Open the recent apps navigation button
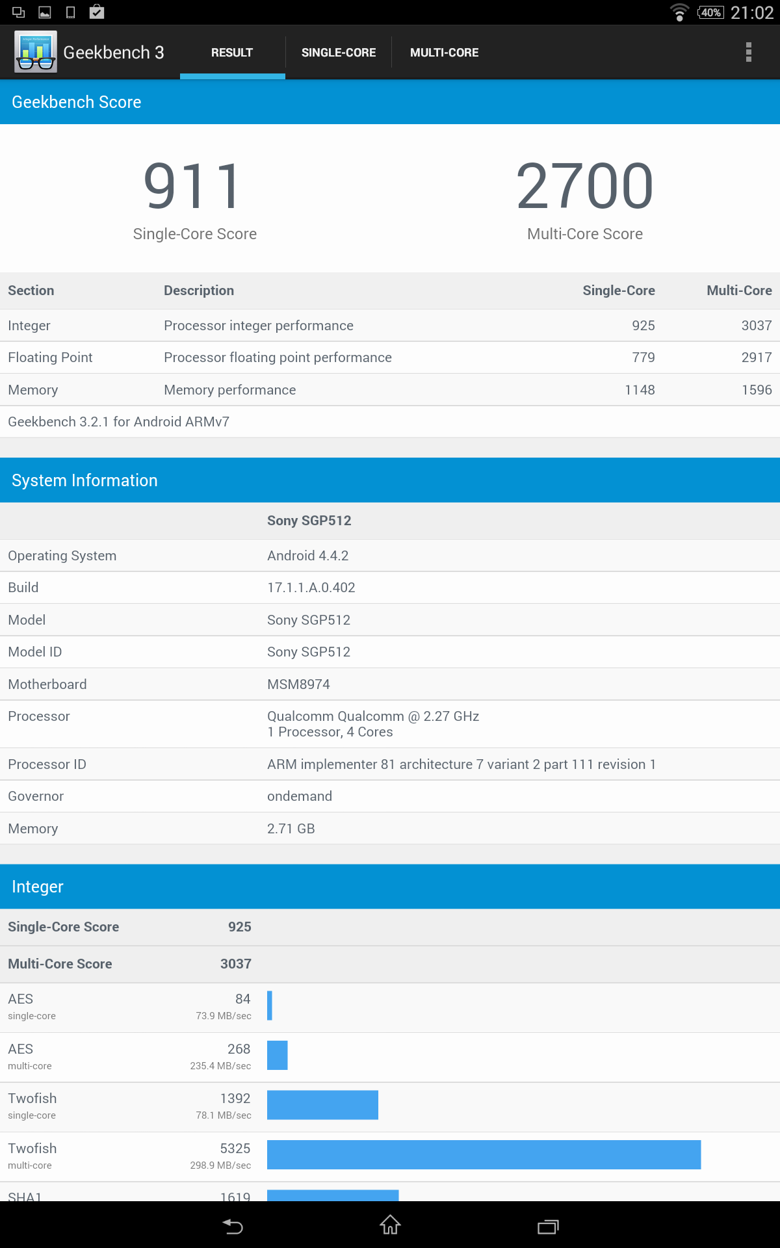780x1248 pixels. click(548, 1226)
